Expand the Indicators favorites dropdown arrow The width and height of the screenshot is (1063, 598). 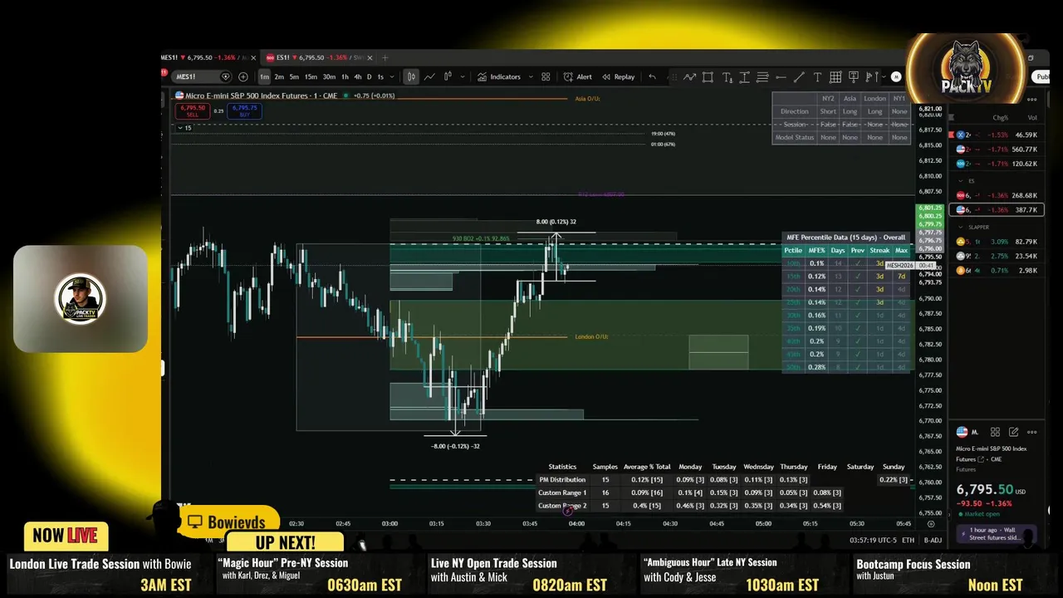[x=529, y=76]
